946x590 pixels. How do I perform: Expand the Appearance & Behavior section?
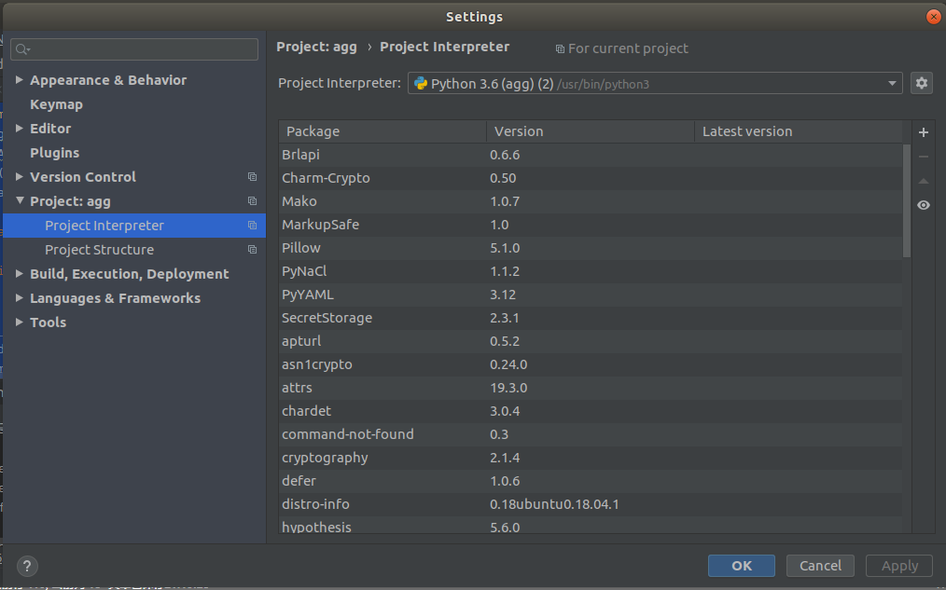coord(20,80)
